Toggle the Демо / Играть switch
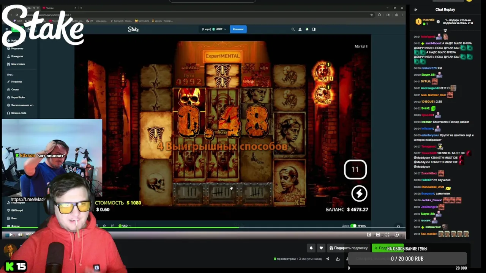 click(x=353, y=226)
